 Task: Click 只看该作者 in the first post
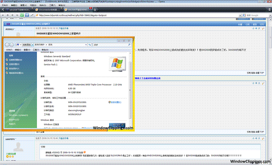click(63, 28)
